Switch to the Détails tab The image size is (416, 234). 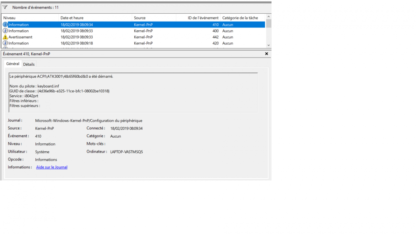click(x=29, y=64)
